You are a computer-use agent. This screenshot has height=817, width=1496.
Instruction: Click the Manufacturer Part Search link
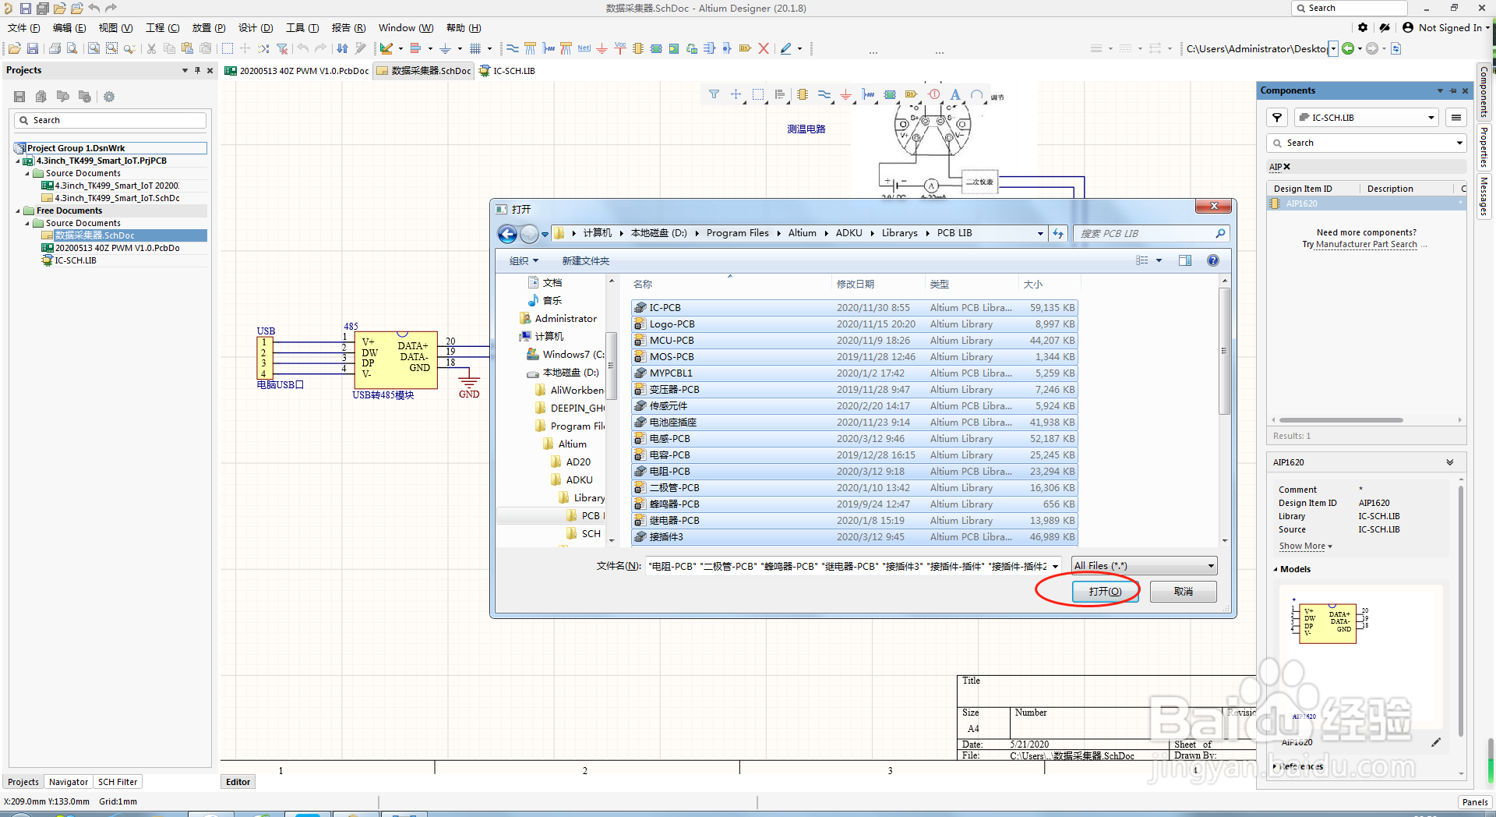click(x=1367, y=245)
